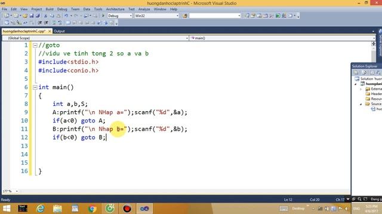
Task: Expand the External Dependencies folder arrow
Action: [361, 89]
